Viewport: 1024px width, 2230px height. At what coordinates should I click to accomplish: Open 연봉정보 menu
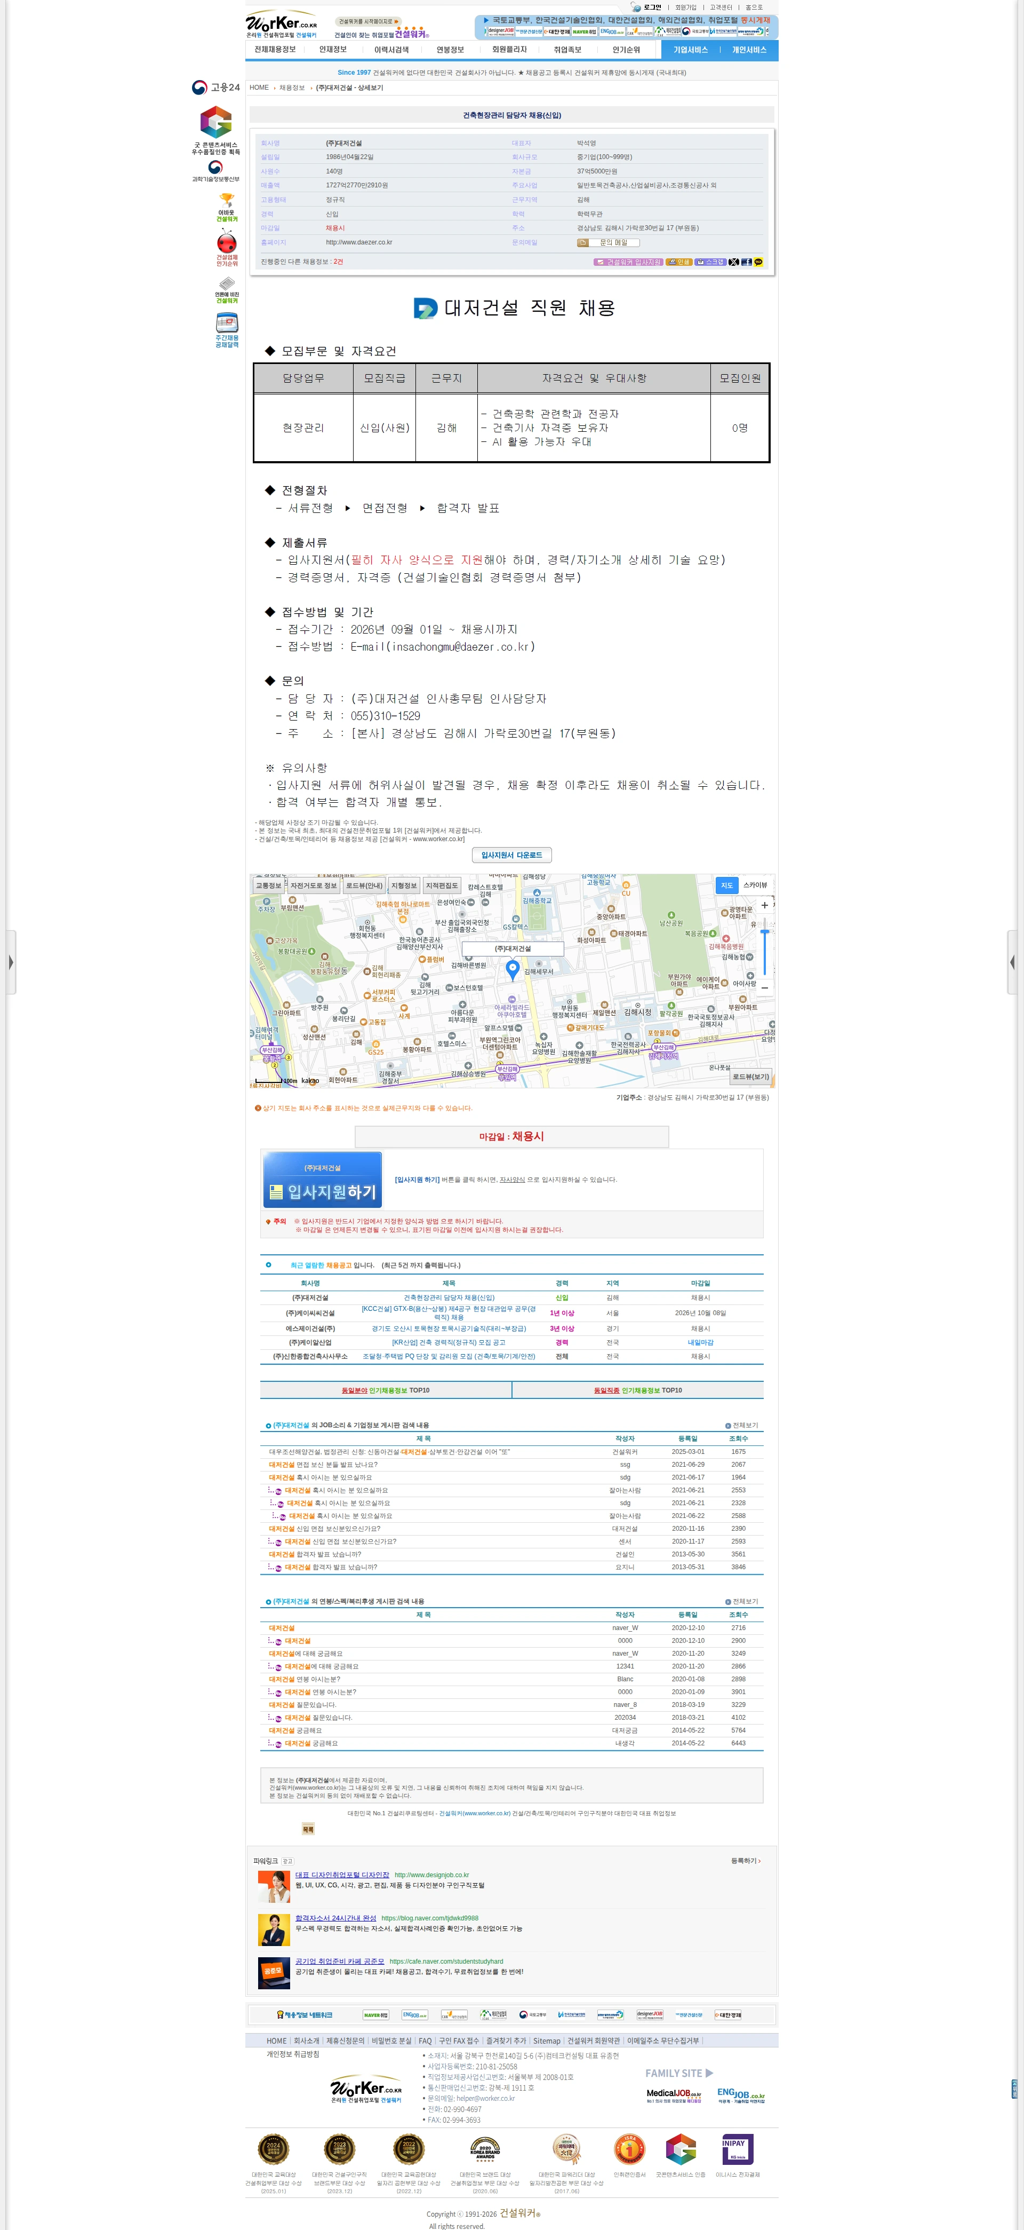[451, 50]
